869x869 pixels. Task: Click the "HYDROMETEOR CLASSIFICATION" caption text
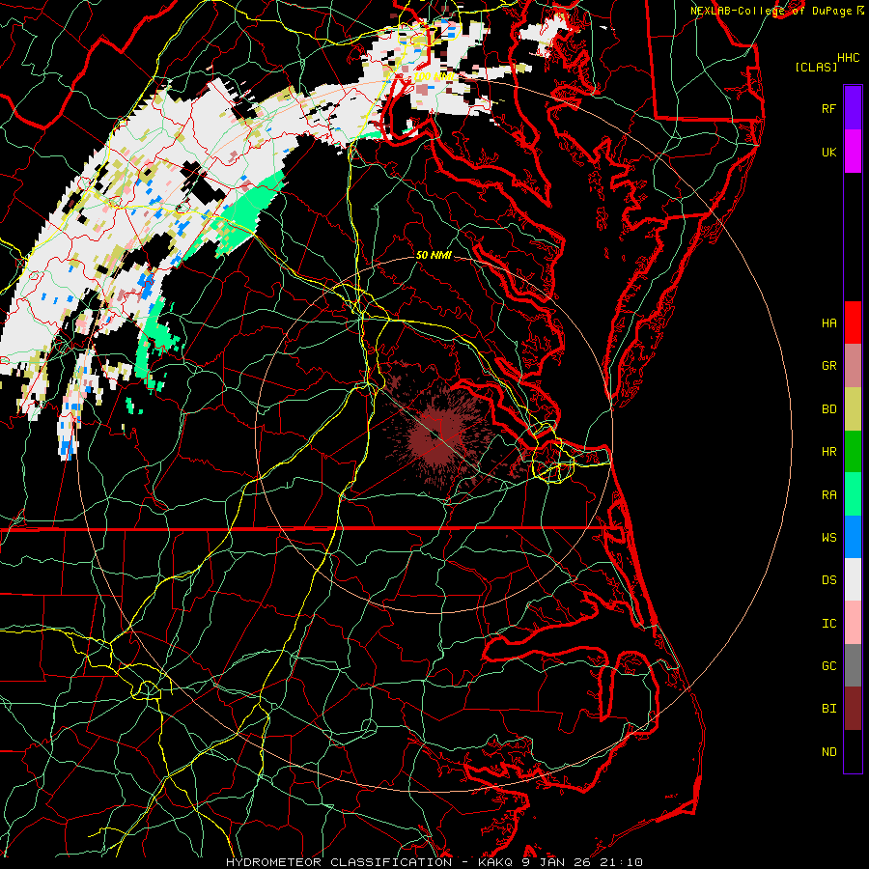coord(339,862)
